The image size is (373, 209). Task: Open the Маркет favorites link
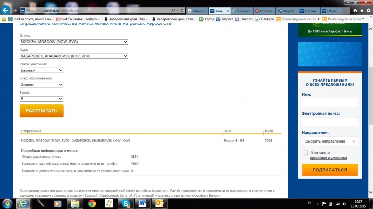[x=224, y=19]
